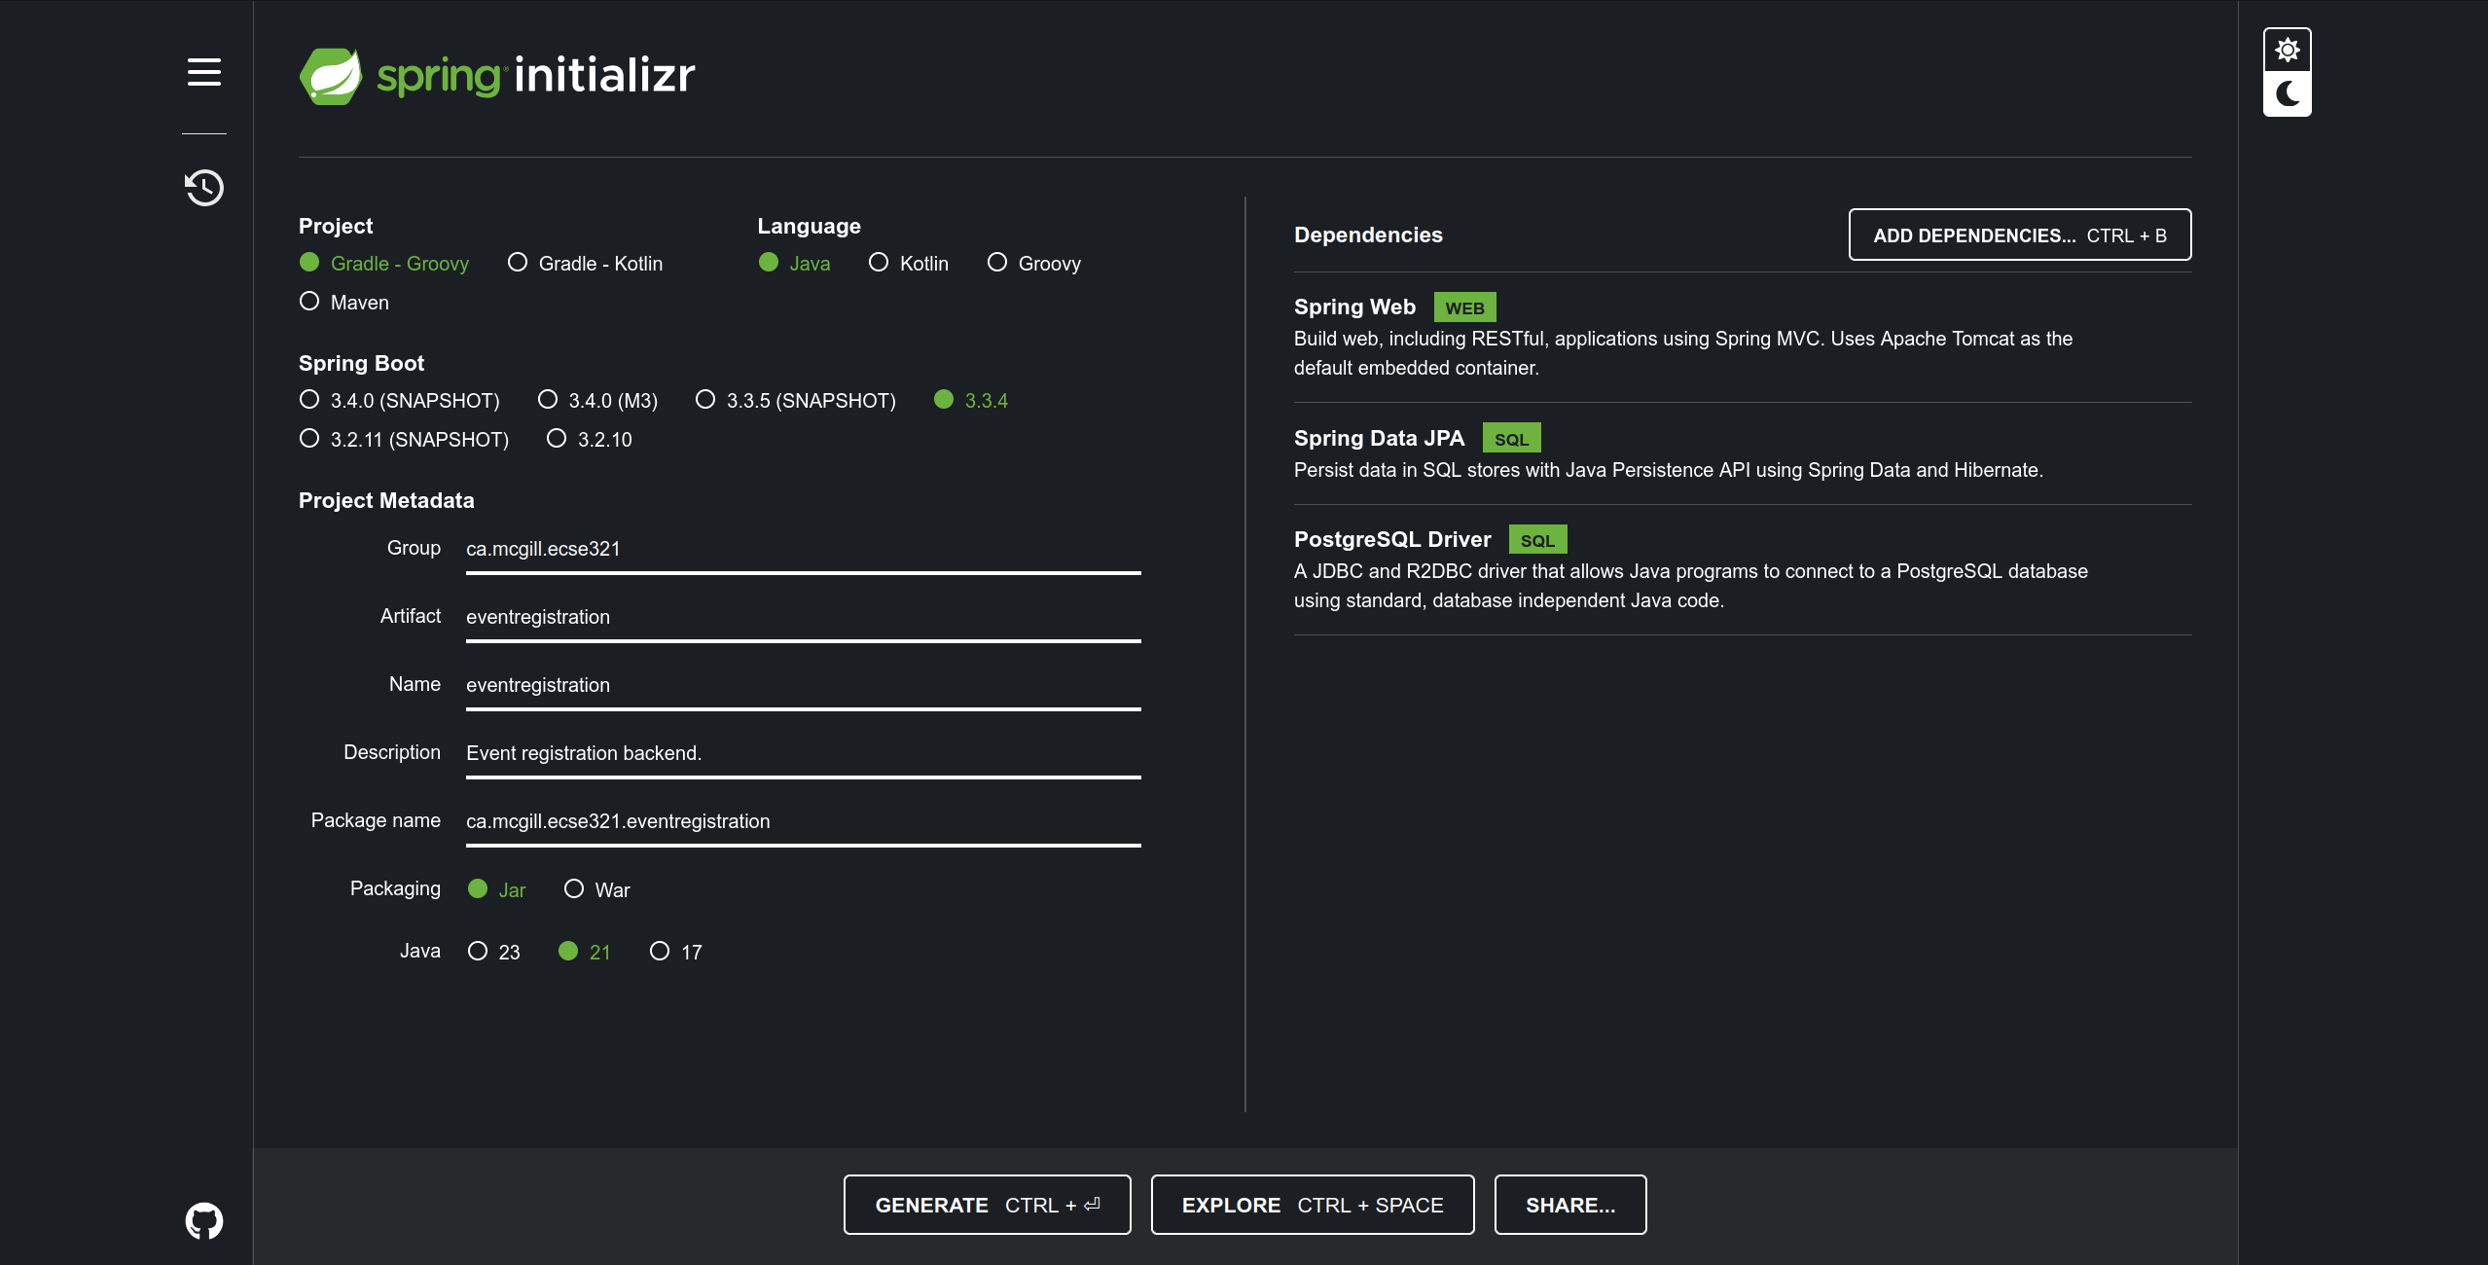Select Gradle - Kotlin project
Viewport: 2488px width, 1265px height.
tap(585, 263)
